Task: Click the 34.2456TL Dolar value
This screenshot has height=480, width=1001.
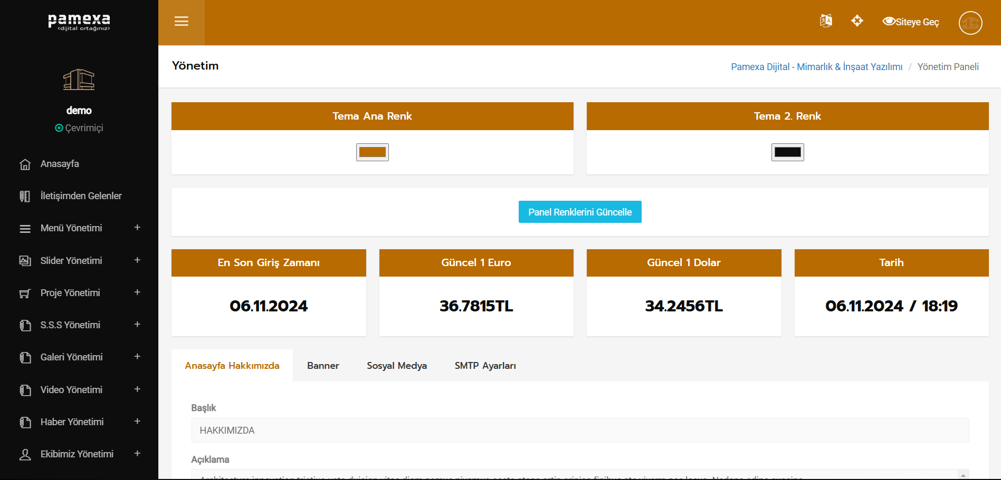Action: [x=684, y=306]
